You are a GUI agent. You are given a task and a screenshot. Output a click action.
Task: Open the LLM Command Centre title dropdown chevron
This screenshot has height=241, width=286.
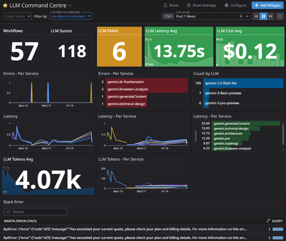pos(70,6)
